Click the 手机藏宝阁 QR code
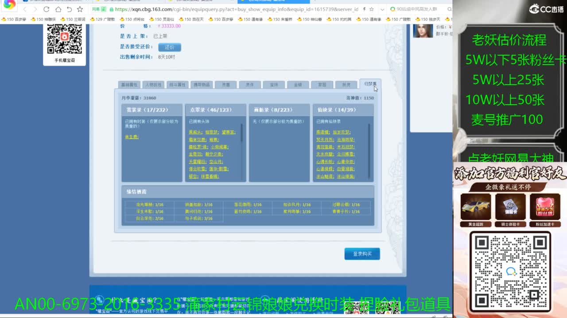This screenshot has width=567, height=318. tap(65, 39)
